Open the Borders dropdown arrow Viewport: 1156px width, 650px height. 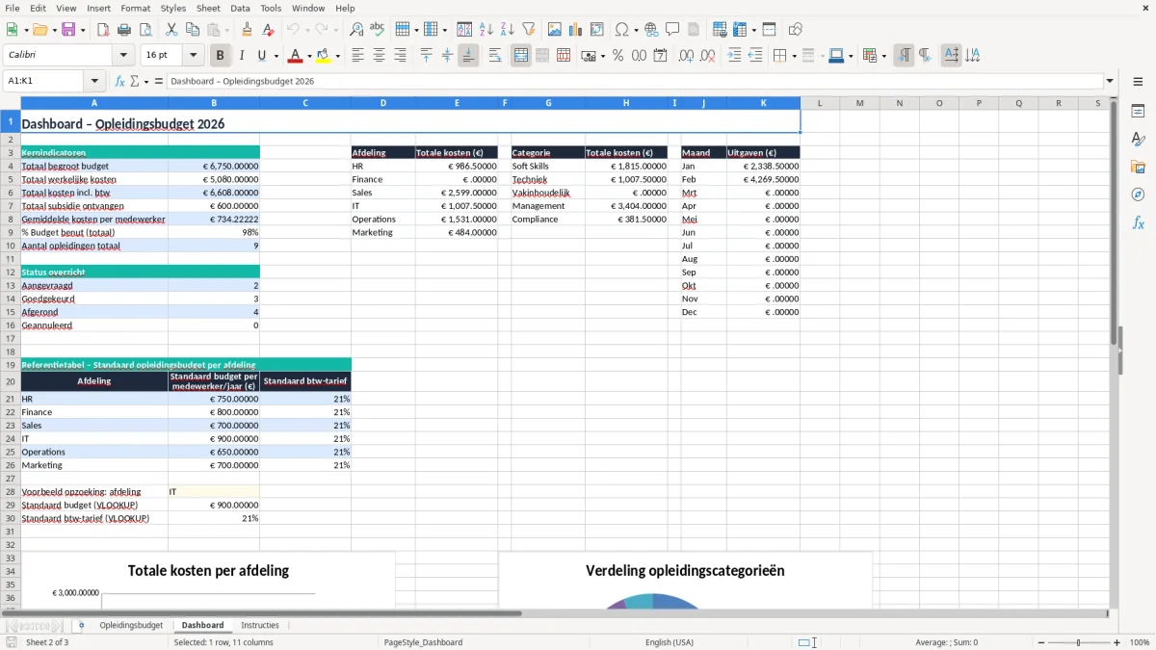(x=793, y=56)
